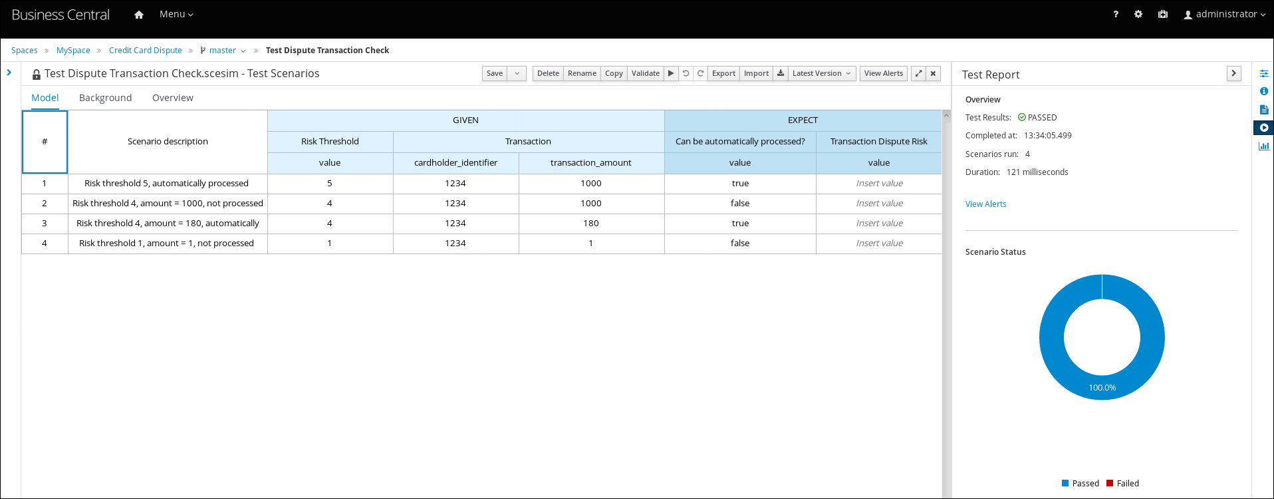
Task: Click the download icon beside Import
Action: (x=781, y=73)
